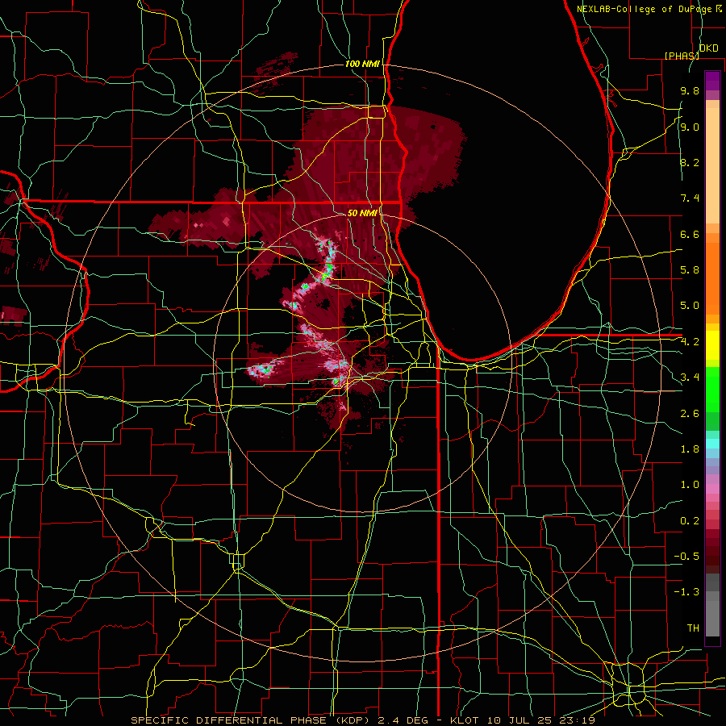This screenshot has height=726, width=726.
Task: Pick the orange band of the color bar
Action: pyautogui.click(x=712, y=277)
